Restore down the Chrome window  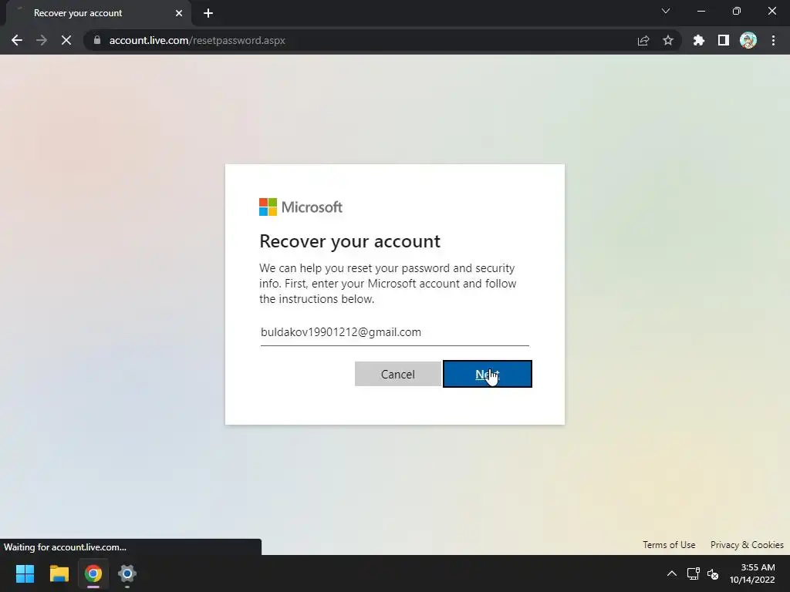[737, 11]
